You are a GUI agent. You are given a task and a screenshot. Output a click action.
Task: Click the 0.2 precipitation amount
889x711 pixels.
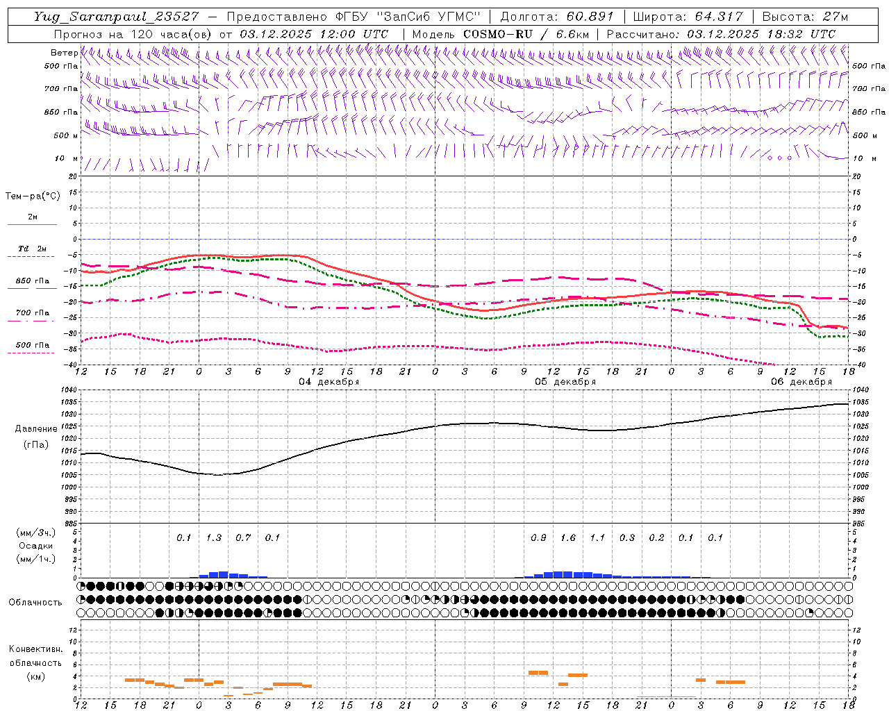click(x=656, y=537)
